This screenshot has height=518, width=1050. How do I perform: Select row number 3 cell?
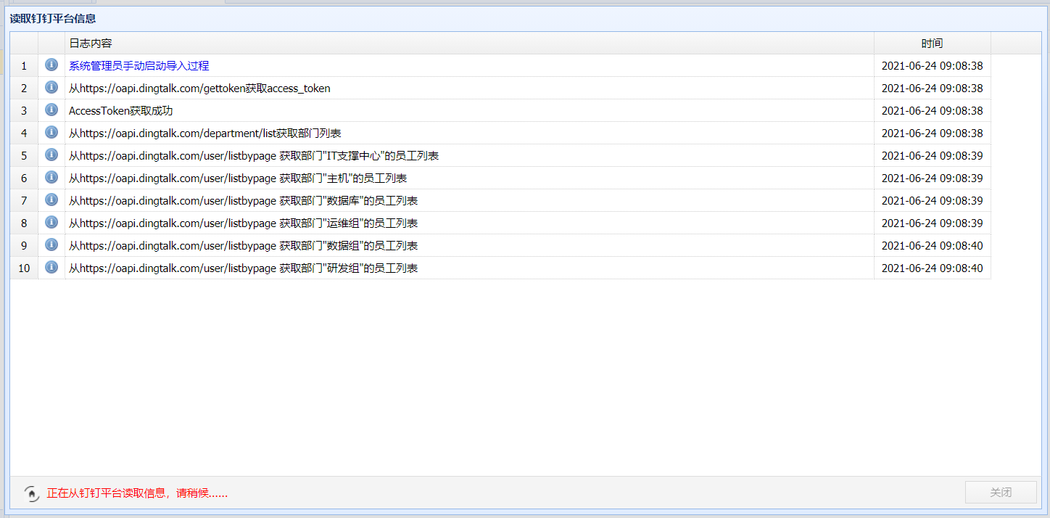24,111
